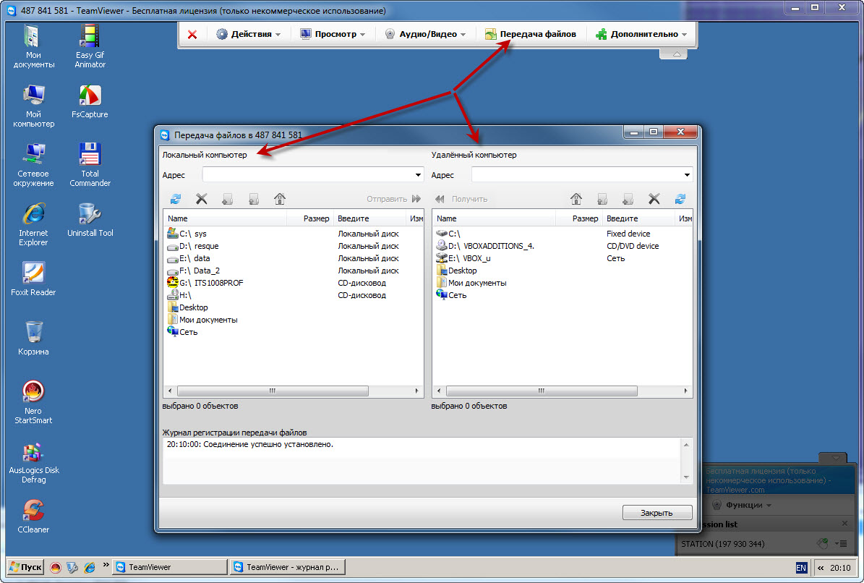Expand the local Адрес dropdown
This screenshot has height=583, width=864.
[418, 175]
